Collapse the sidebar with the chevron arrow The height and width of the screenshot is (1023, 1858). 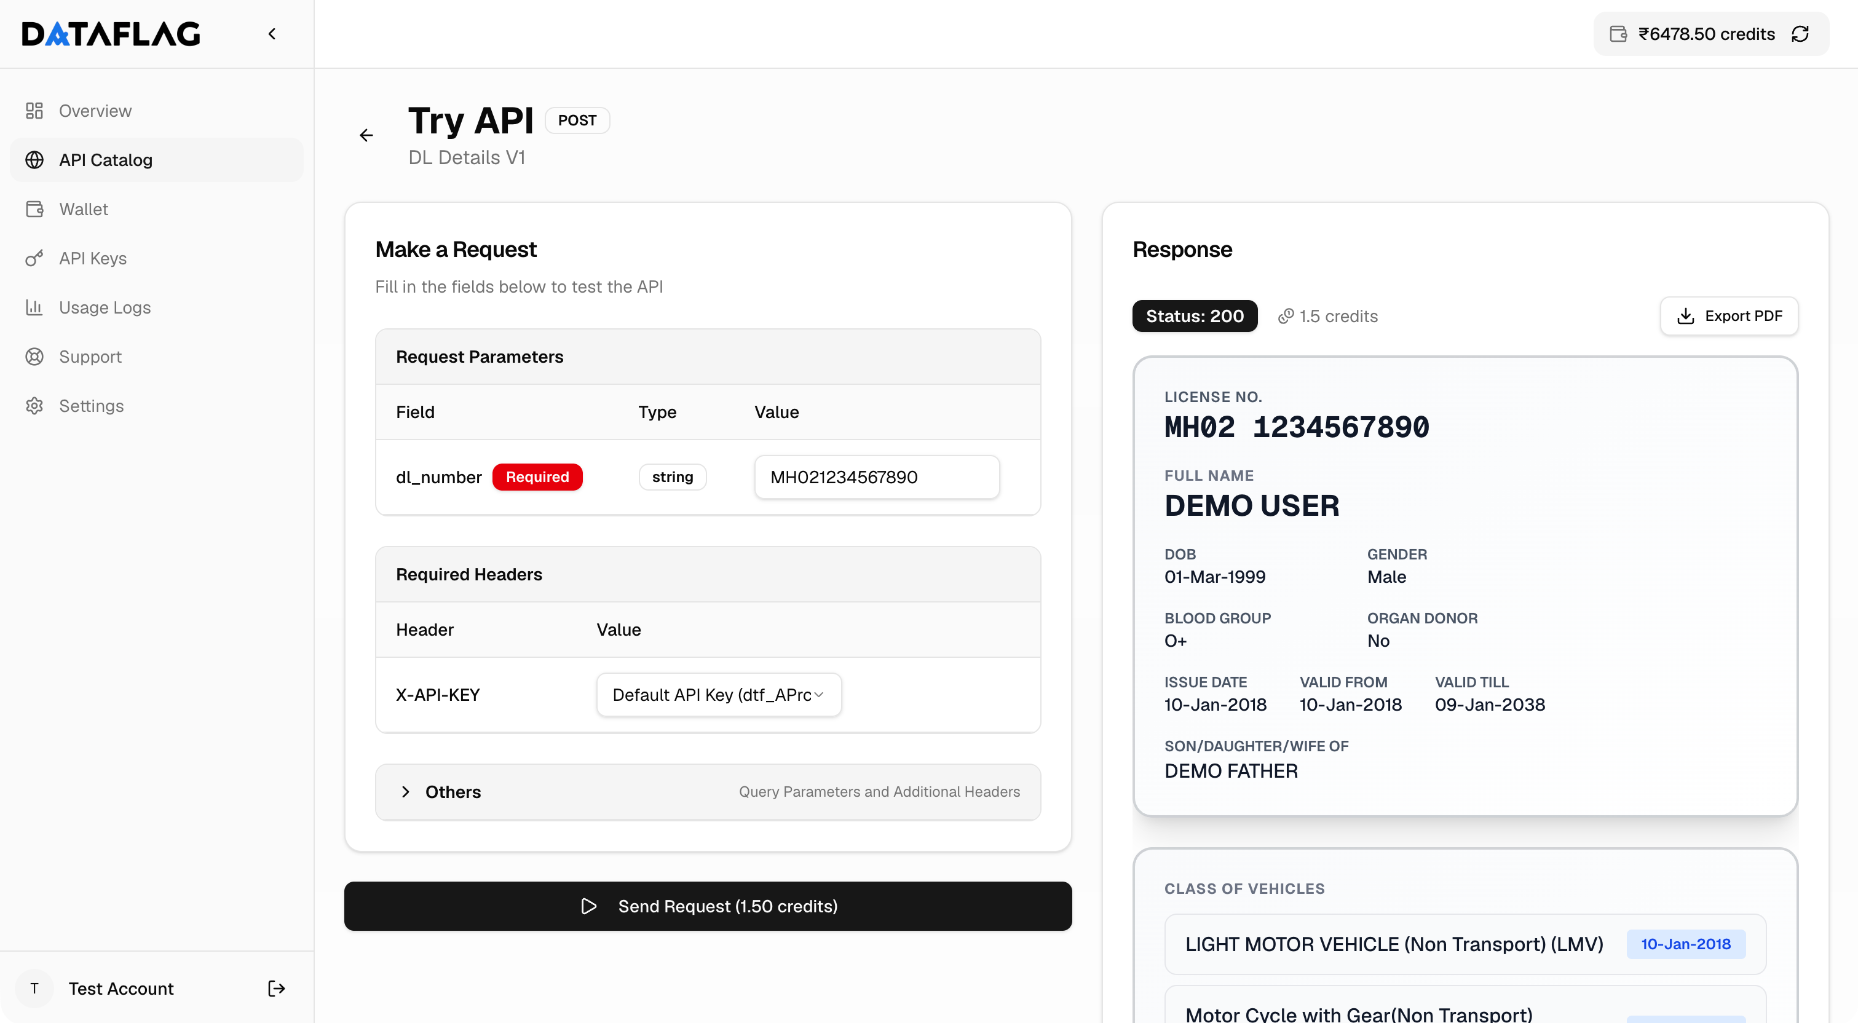tap(272, 34)
